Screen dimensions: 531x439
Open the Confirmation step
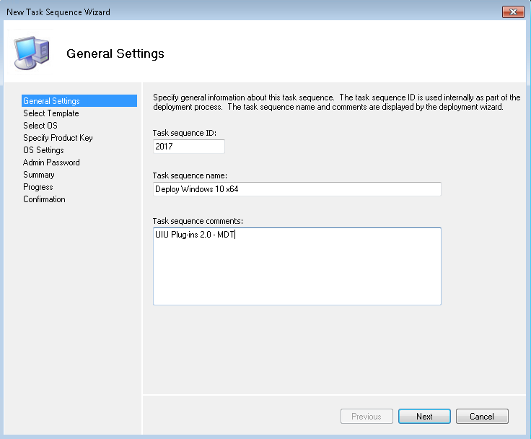(44, 199)
